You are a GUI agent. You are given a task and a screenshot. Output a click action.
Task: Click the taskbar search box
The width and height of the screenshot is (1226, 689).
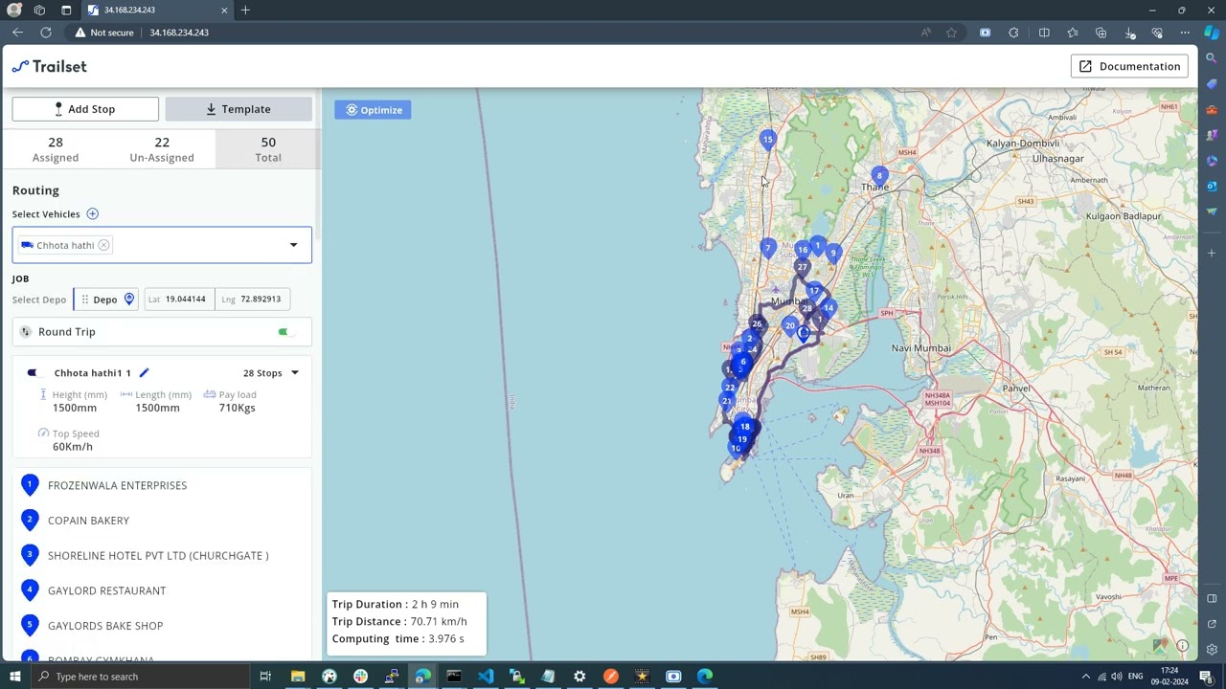pyautogui.click(x=139, y=677)
